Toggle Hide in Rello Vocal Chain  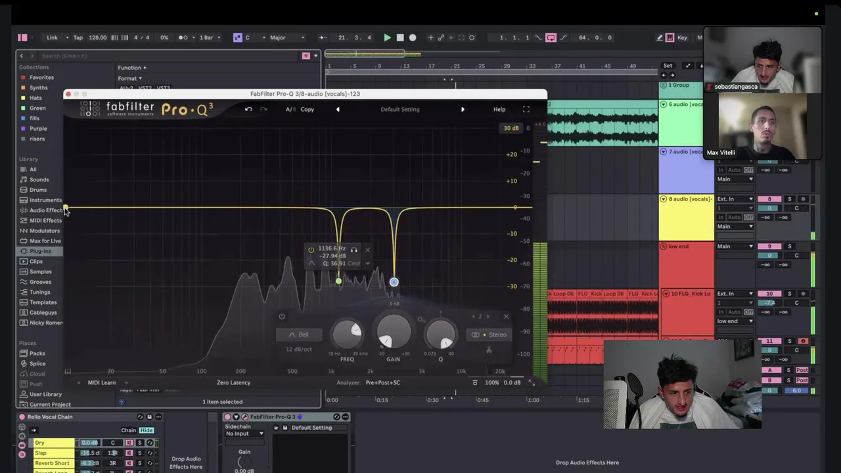146,430
